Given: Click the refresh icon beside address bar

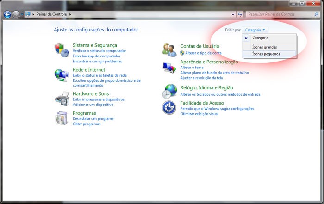Looking at the screenshot, I should click(240, 14).
